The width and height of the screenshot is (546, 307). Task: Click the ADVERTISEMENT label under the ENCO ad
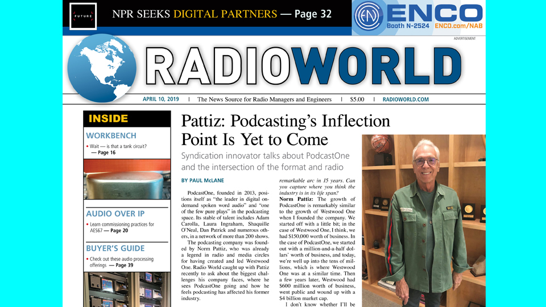465,39
